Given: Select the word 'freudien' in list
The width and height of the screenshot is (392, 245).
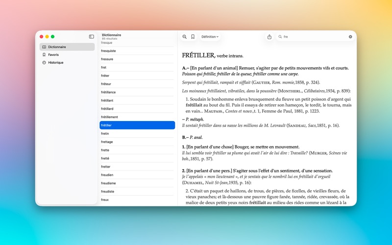Looking at the screenshot, I should (x=137, y=175).
